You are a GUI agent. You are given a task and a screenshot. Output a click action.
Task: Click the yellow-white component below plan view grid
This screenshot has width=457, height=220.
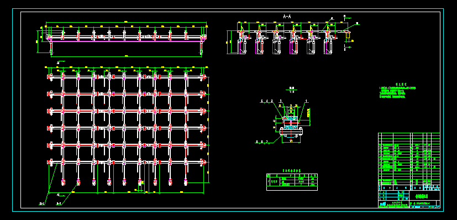pyautogui.click(x=140, y=183)
